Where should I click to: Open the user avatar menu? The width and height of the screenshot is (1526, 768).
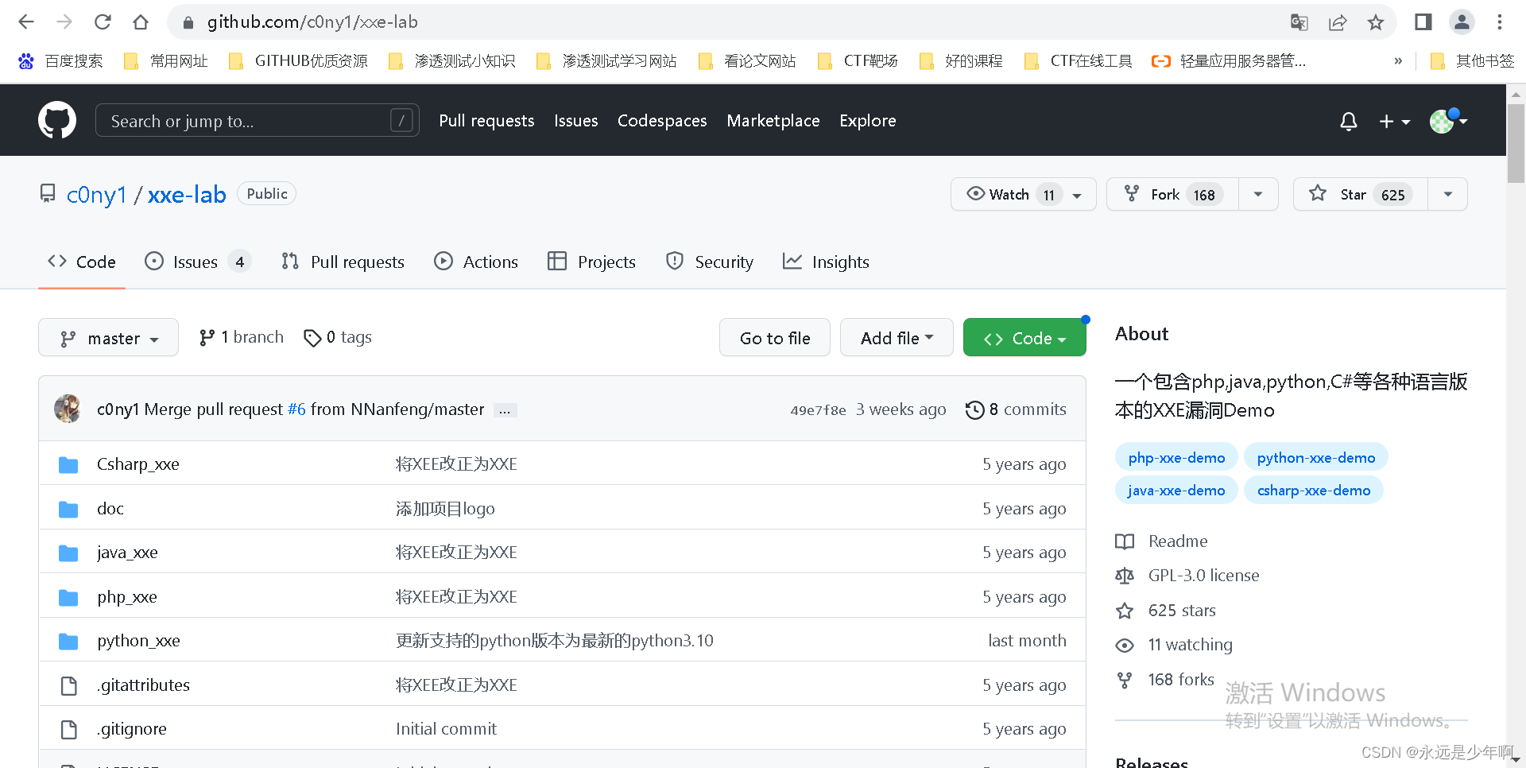click(1448, 121)
